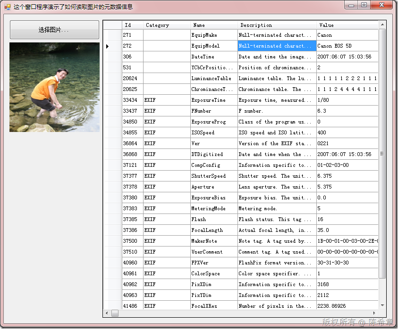
Task: Sort by the Description column header
Action: click(277, 25)
